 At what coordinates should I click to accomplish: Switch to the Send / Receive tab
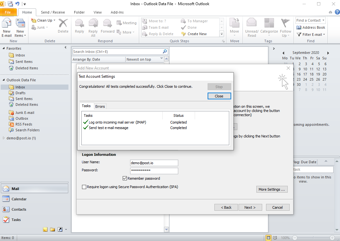(x=53, y=12)
